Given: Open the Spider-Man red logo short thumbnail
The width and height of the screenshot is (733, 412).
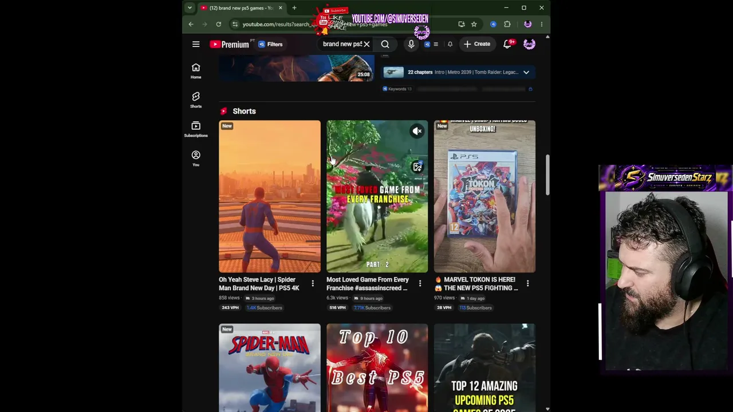Looking at the screenshot, I should [x=270, y=367].
